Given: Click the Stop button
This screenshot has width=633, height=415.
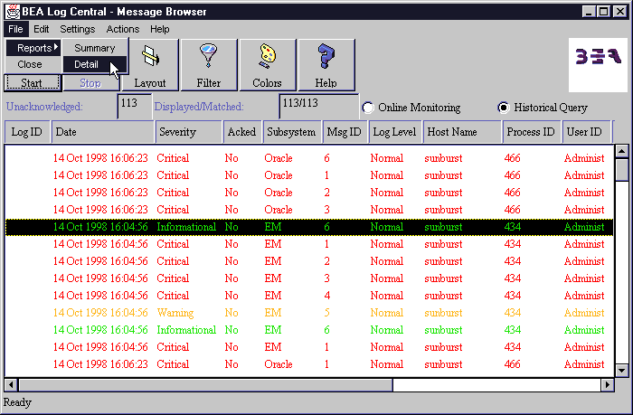Looking at the screenshot, I should pyautogui.click(x=90, y=83).
